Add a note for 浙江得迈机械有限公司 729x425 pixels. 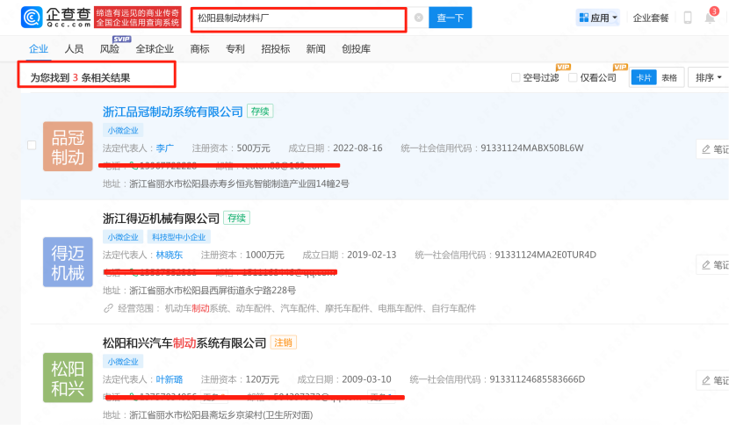pyautogui.click(x=715, y=265)
